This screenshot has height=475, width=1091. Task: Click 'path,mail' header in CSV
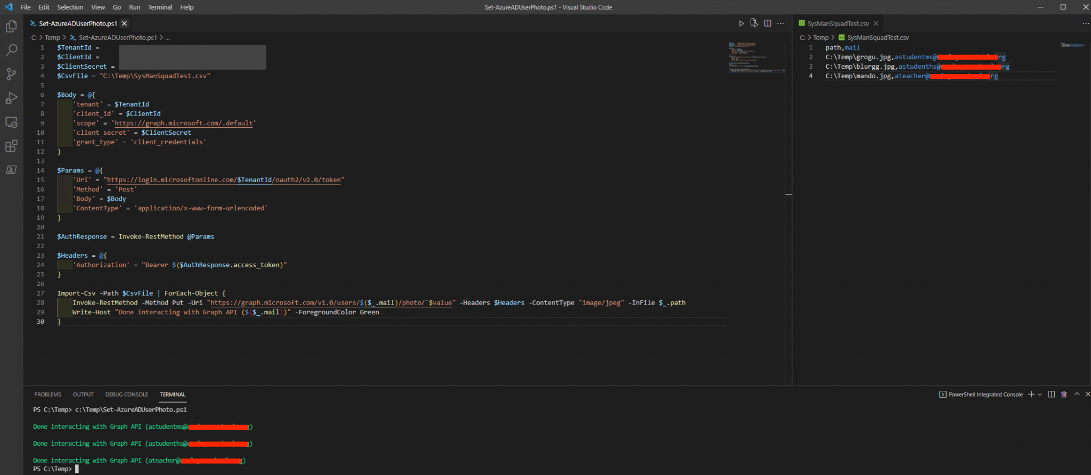coord(843,47)
